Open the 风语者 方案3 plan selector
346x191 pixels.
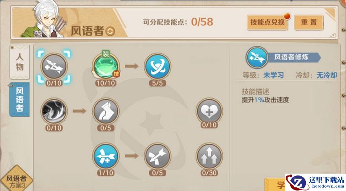point(16,179)
